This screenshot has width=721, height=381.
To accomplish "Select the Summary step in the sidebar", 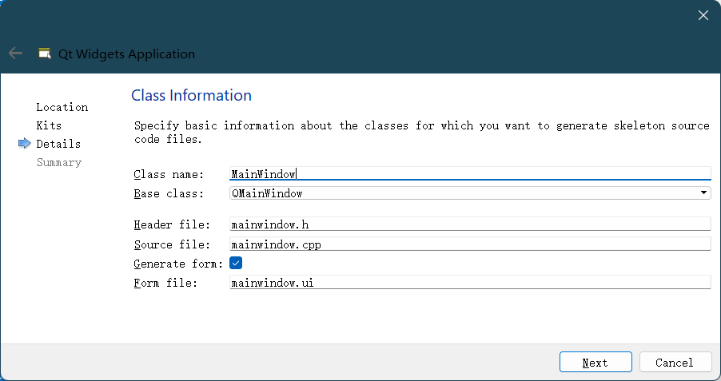I will (59, 163).
